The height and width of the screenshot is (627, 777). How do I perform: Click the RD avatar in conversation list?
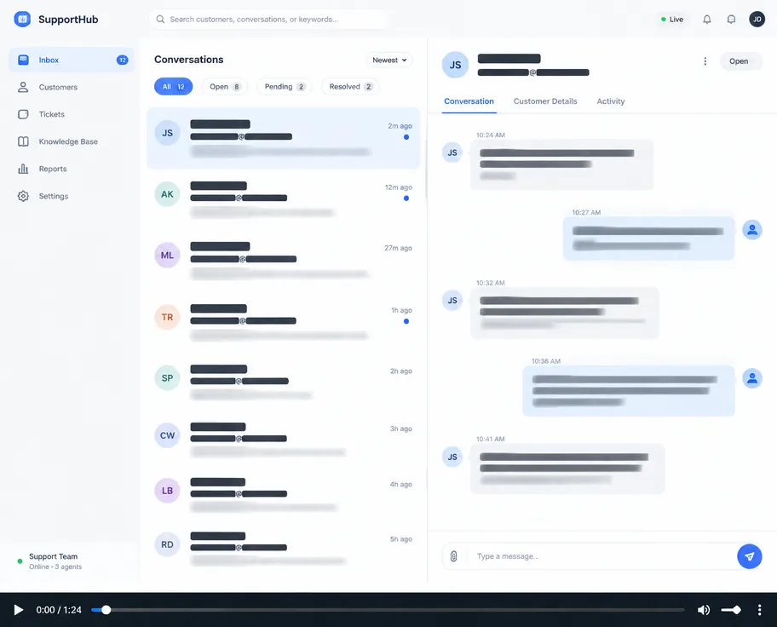168,544
